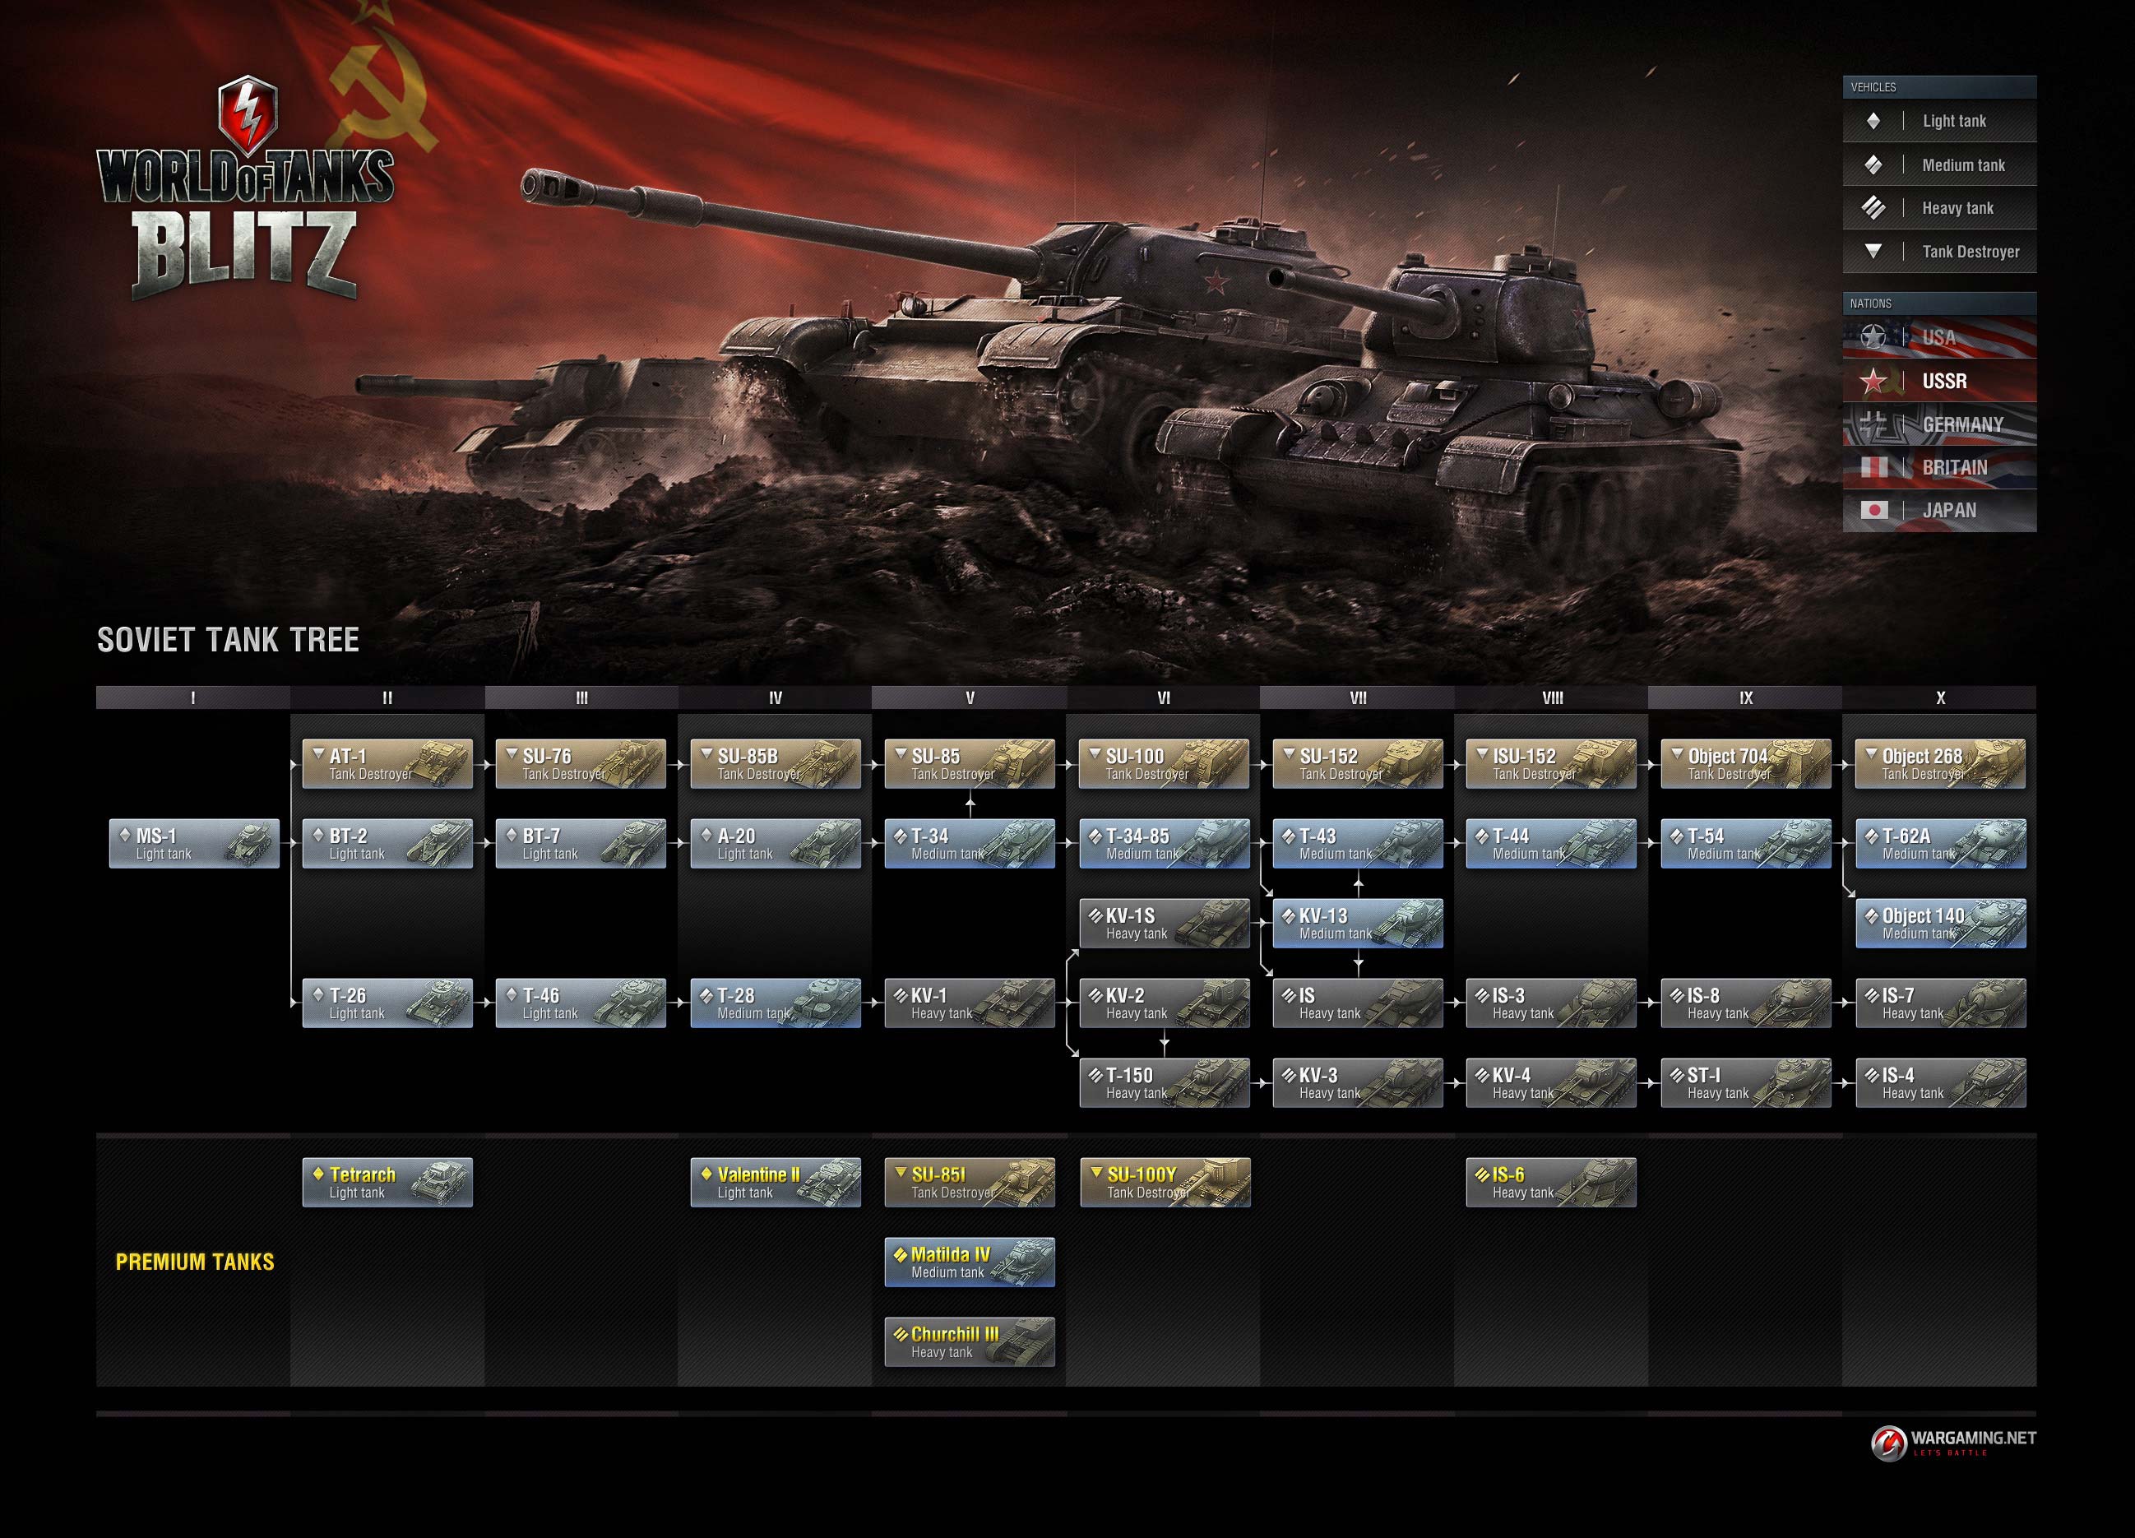This screenshot has height=1538, width=2135.
Task: Choose the T-28 medium tank card
Action: [776, 1003]
